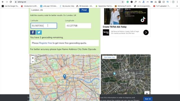Image resolution: width=180 pixels, height=101 pixels.
Task: Reload the latlong.net page
Action: [x=11, y=2]
